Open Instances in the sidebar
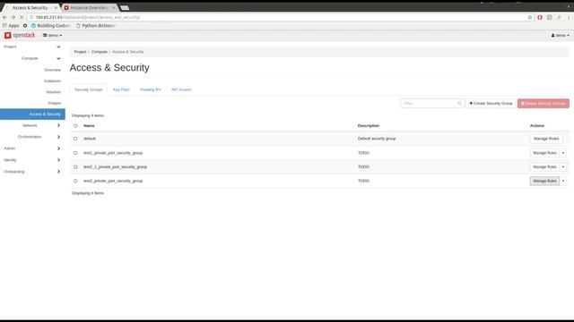Image resolution: width=574 pixels, height=322 pixels. [52, 81]
